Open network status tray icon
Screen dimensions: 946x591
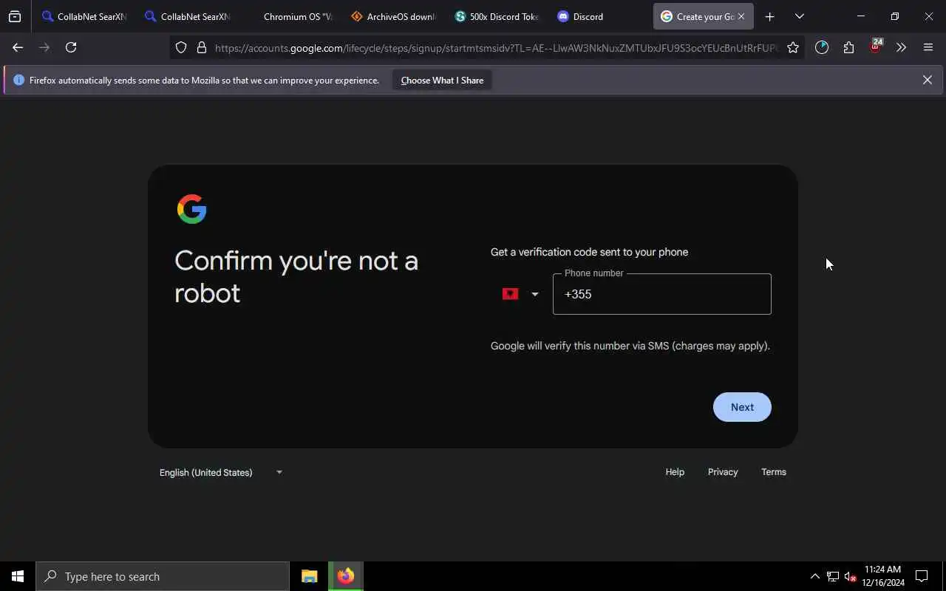click(833, 576)
